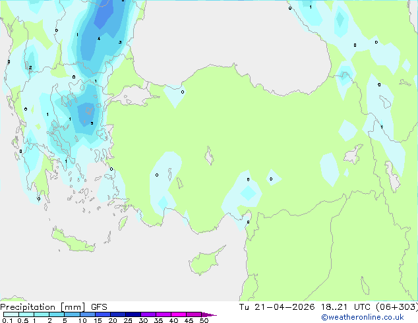The height and width of the screenshot is (323, 418).
Task: Open the weatheronline.co.uk copyright link
Action: click(363, 317)
